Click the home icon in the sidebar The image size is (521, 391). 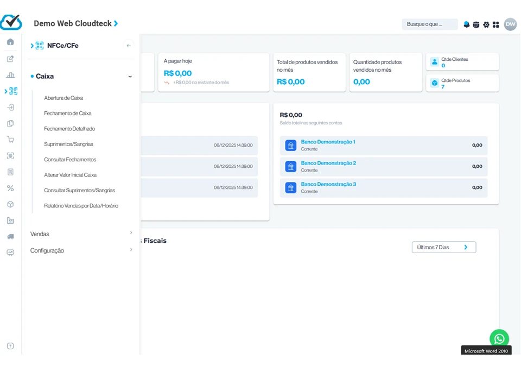[10, 42]
